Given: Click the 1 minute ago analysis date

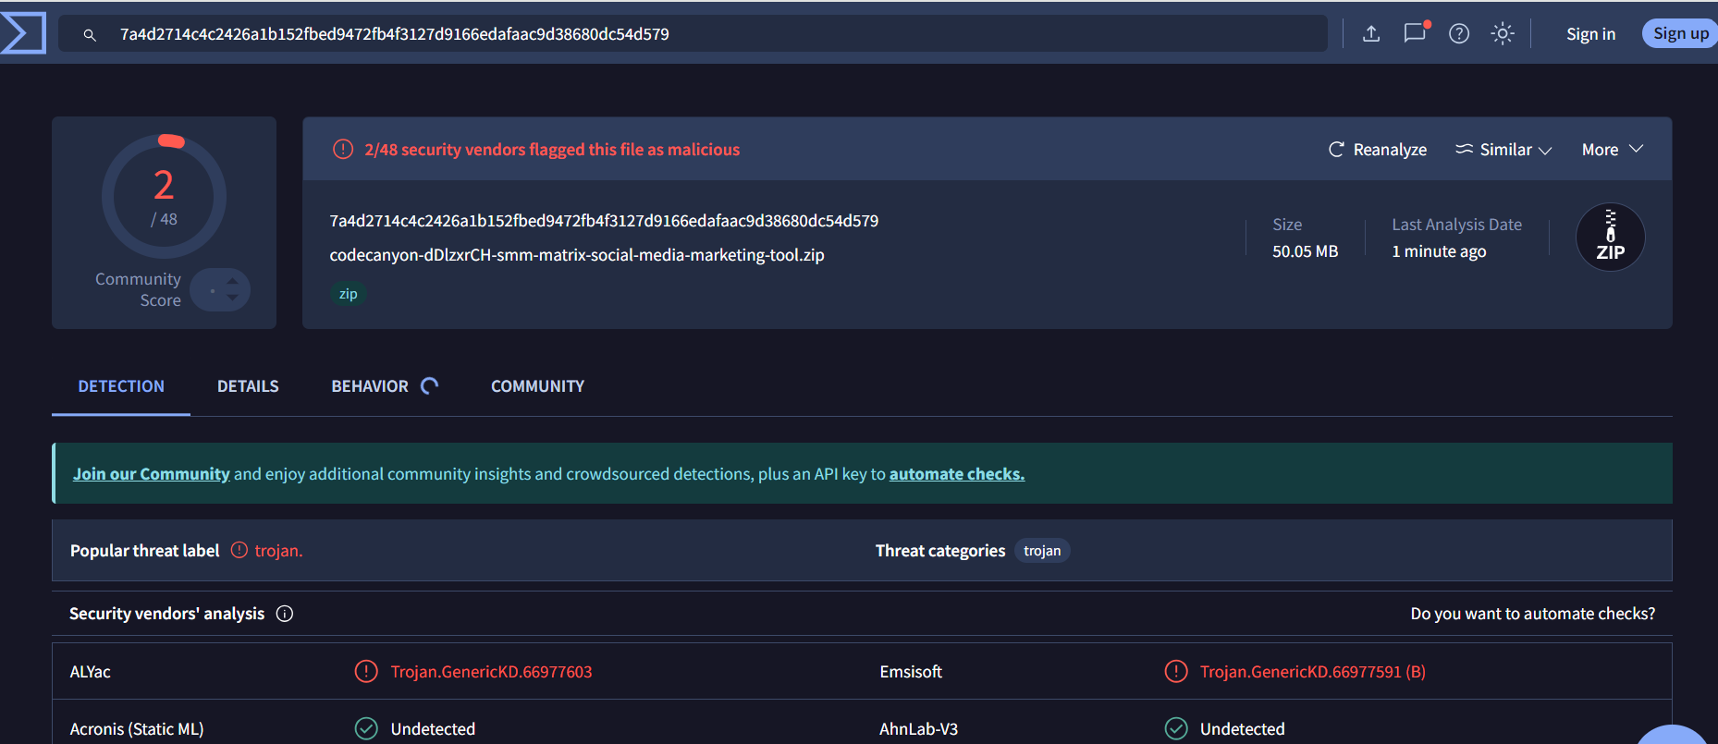Looking at the screenshot, I should click(x=1439, y=251).
